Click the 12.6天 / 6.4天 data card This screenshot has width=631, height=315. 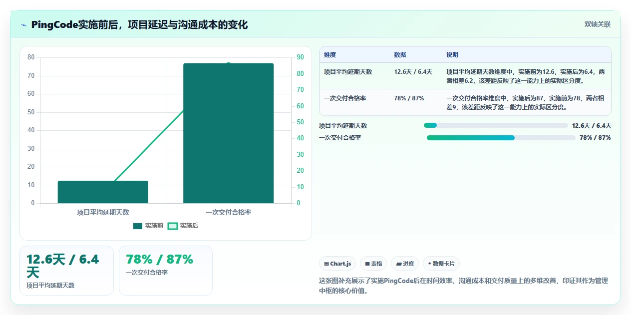point(66,271)
